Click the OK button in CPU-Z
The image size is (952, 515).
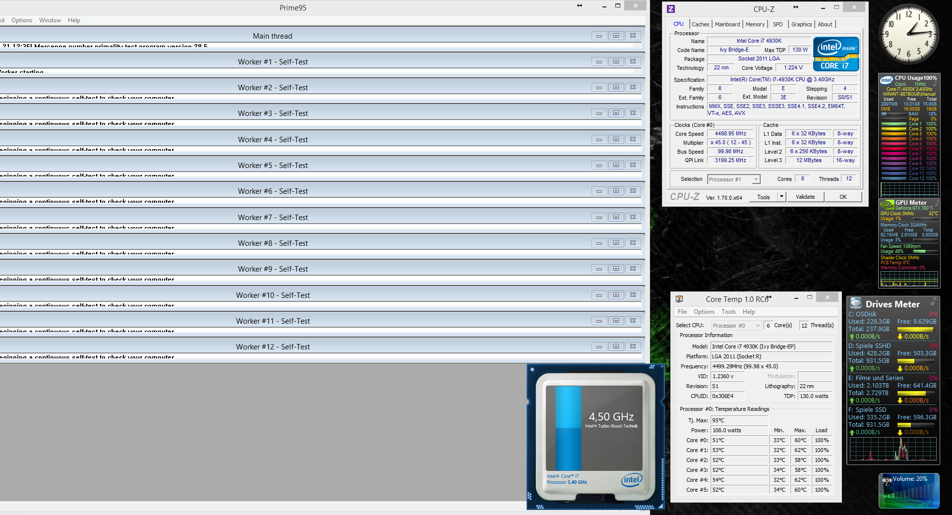click(843, 197)
